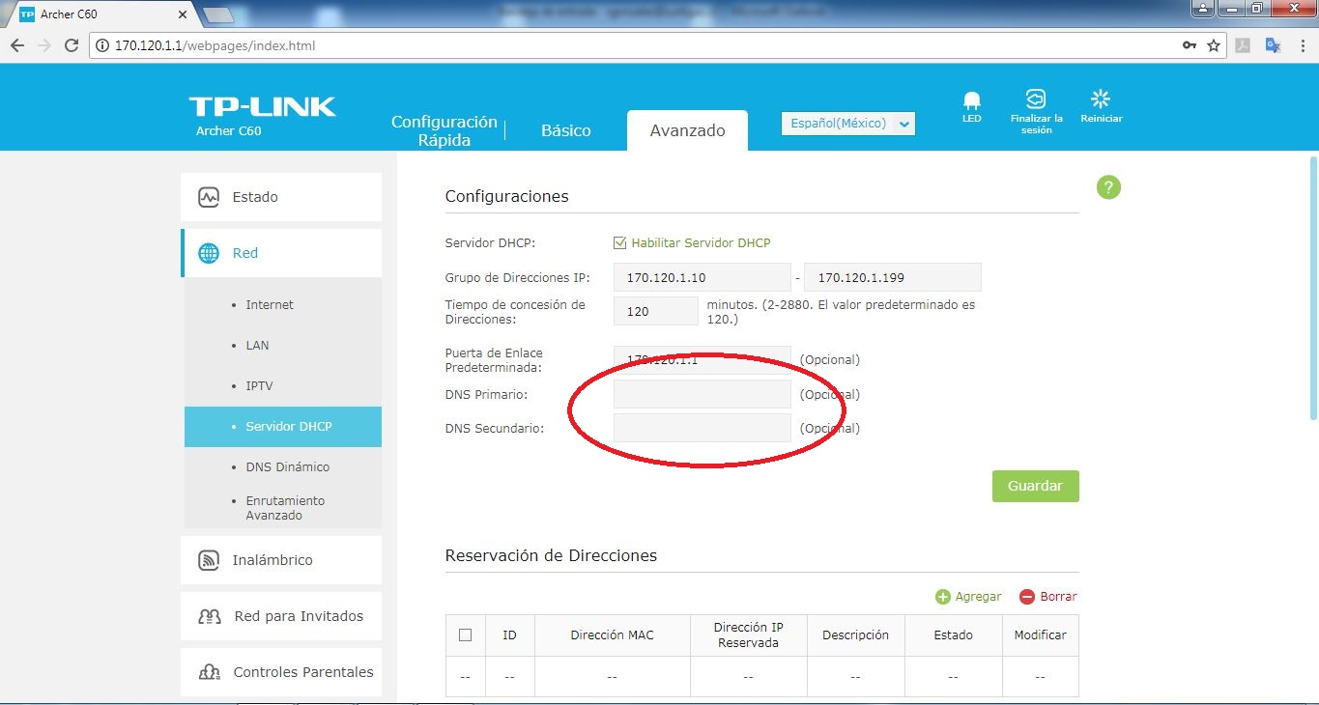Check the select-all box in the reservations table
The image size is (1319, 705).
pyautogui.click(x=465, y=634)
